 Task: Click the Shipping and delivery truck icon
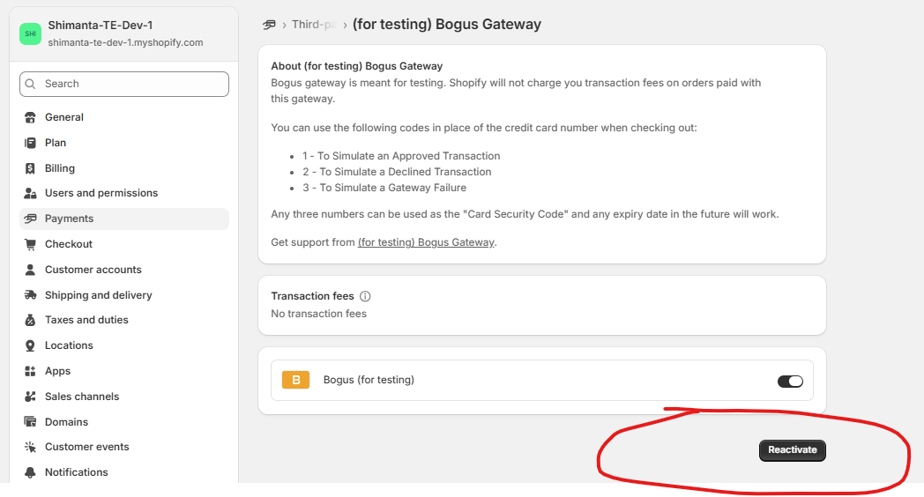coord(31,295)
